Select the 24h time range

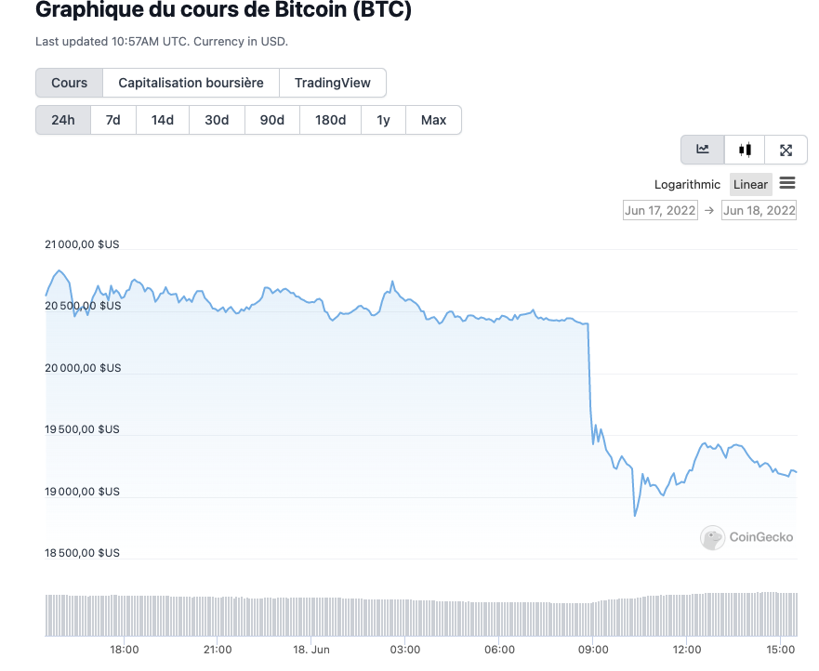[63, 120]
